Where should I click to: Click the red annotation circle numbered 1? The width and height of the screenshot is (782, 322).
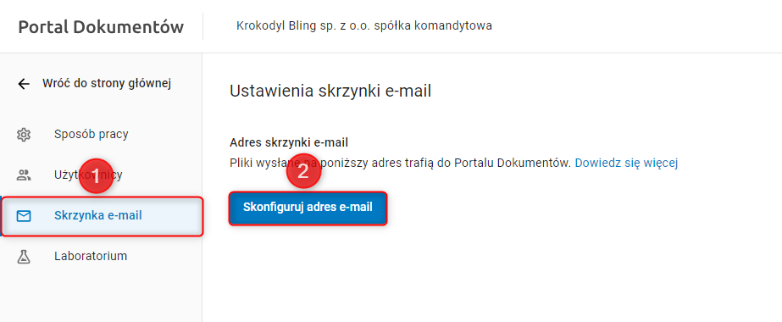(x=97, y=176)
